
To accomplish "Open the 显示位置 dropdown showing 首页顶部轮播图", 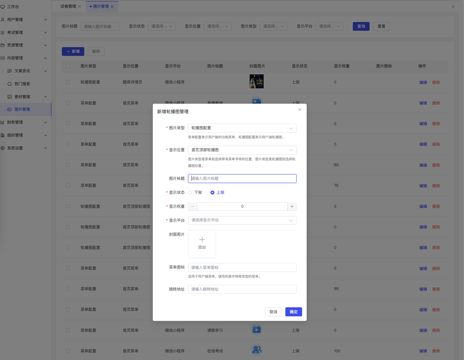I will (242, 150).
